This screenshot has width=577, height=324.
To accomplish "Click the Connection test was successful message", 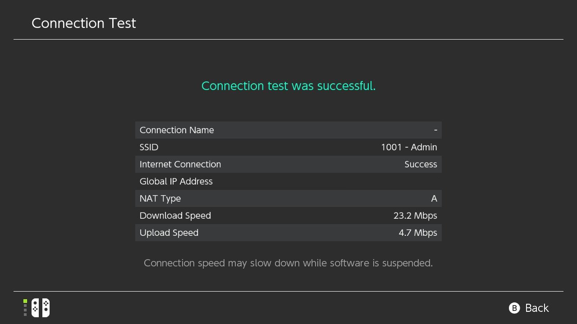I will (288, 85).
